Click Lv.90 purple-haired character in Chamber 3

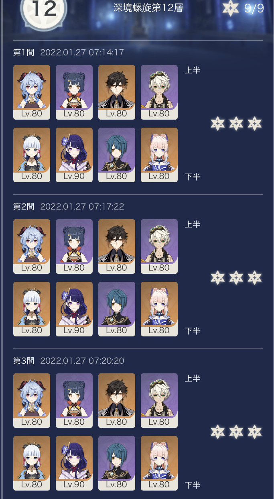[x=74, y=463]
